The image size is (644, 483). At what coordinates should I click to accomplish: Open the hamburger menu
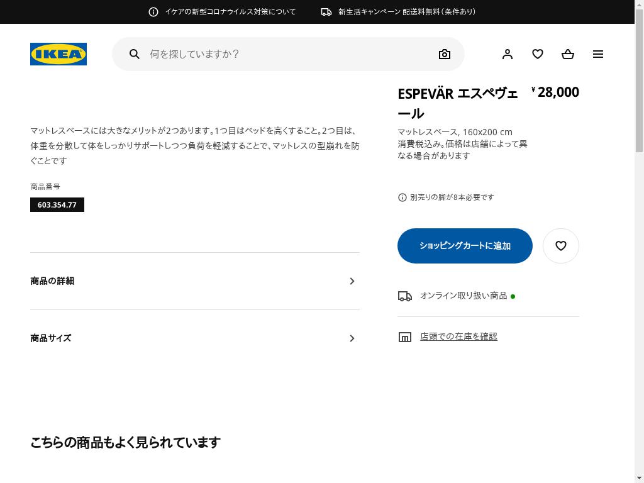pos(598,54)
